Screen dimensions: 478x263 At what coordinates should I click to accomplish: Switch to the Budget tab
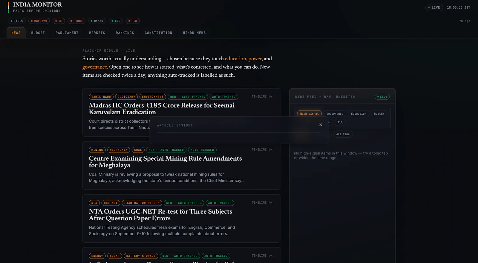[38, 33]
